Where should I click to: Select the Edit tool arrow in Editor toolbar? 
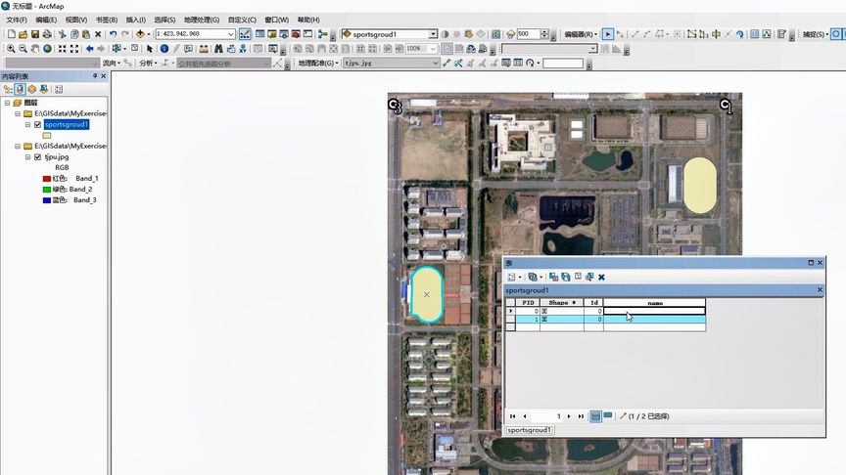[607, 34]
